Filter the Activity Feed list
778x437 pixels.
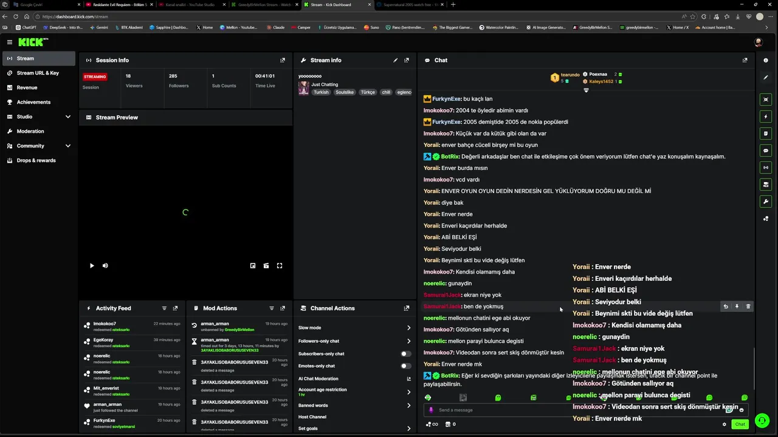164,308
